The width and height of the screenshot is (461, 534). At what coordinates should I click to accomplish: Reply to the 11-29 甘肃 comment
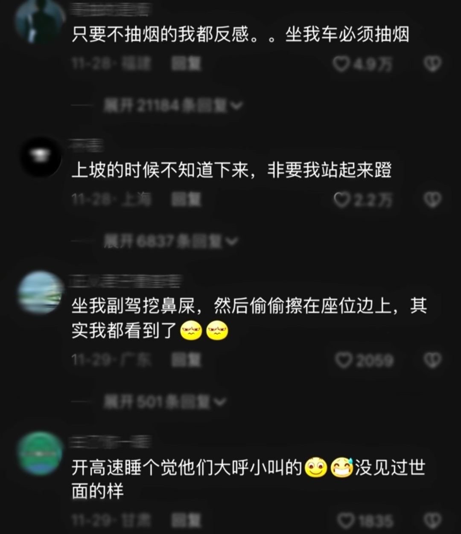(x=186, y=521)
